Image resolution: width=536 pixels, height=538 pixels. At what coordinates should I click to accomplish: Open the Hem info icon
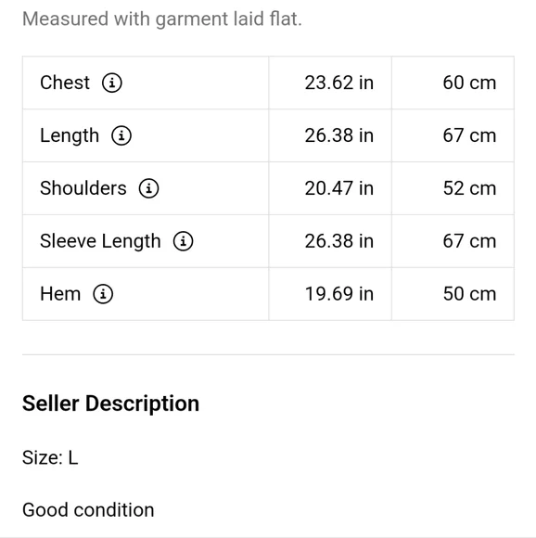(103, 294)
